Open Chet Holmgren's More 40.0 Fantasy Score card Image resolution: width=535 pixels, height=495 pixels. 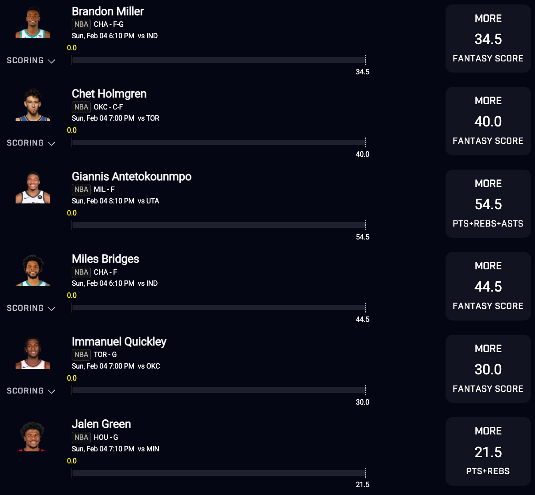point(488,121)
